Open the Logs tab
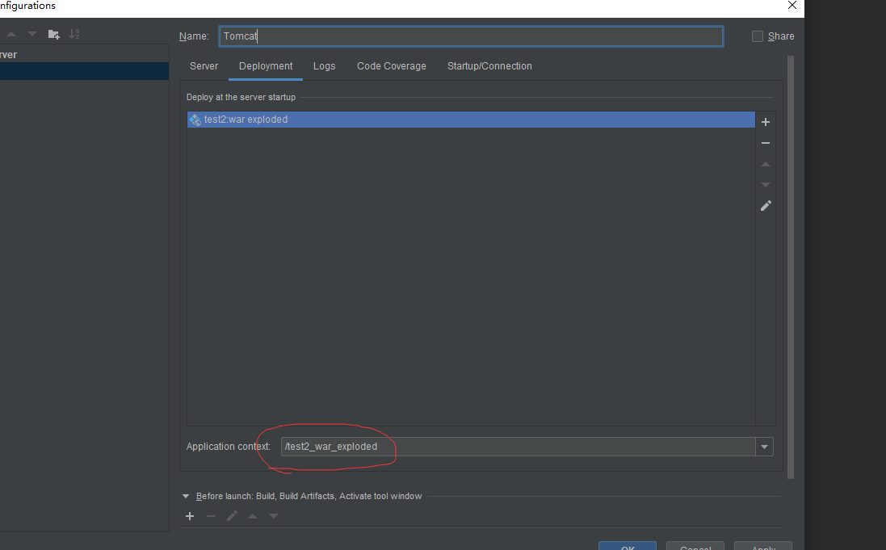886x550 pixels. (324, 66)
